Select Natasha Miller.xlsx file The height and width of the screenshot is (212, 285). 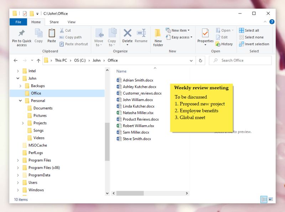[135, 113]
